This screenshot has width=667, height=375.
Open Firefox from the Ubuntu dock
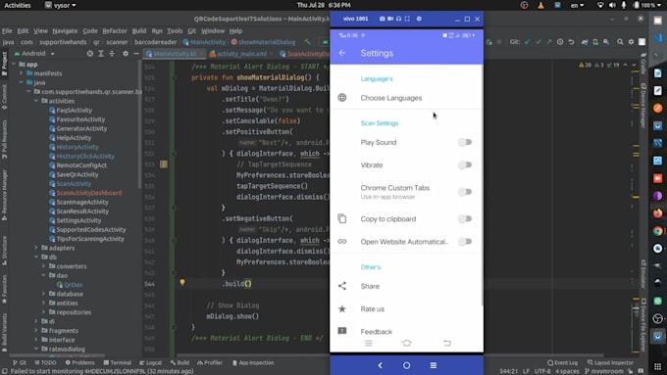pos(657,212)
